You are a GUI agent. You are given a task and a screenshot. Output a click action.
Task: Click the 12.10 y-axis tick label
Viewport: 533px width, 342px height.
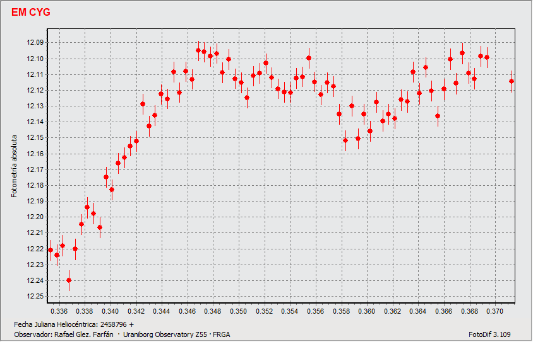point(35,59)
